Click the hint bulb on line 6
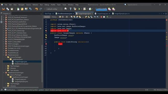 point(46,31)
